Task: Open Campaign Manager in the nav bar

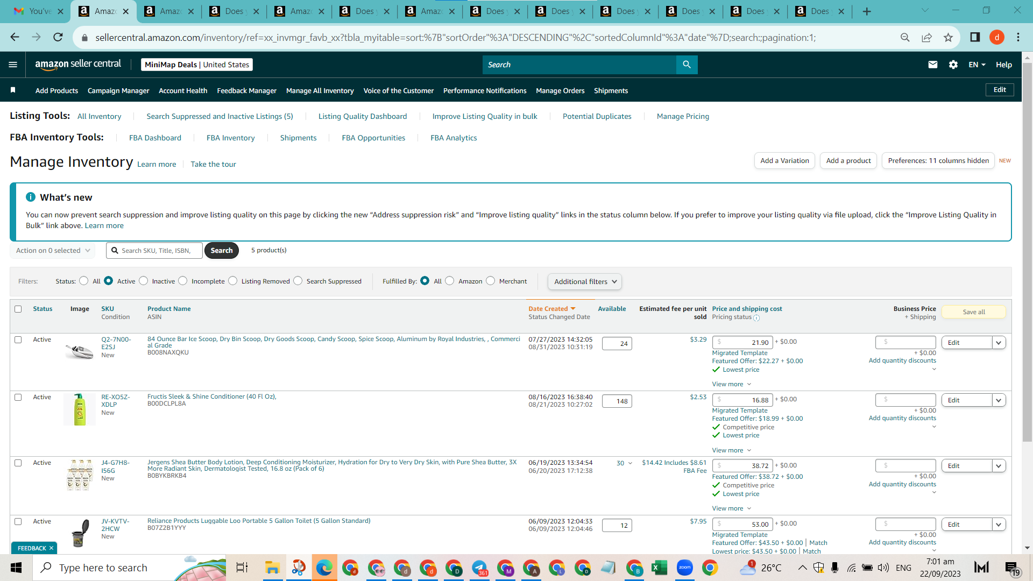Action: click(118, 90)
